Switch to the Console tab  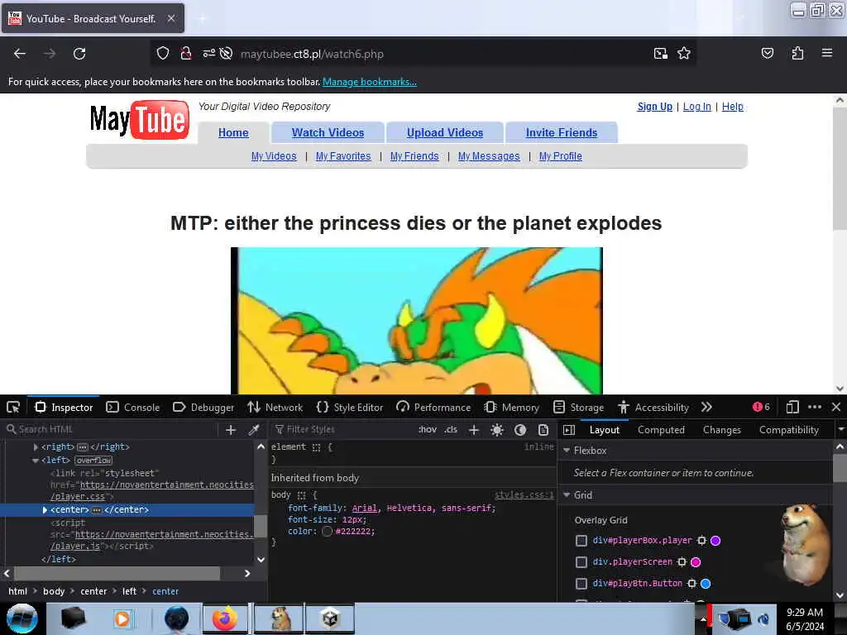click(x=133, y=407)
